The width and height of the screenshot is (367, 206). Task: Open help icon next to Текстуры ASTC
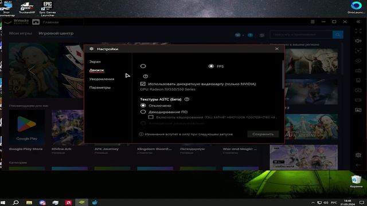pos(186,99)
